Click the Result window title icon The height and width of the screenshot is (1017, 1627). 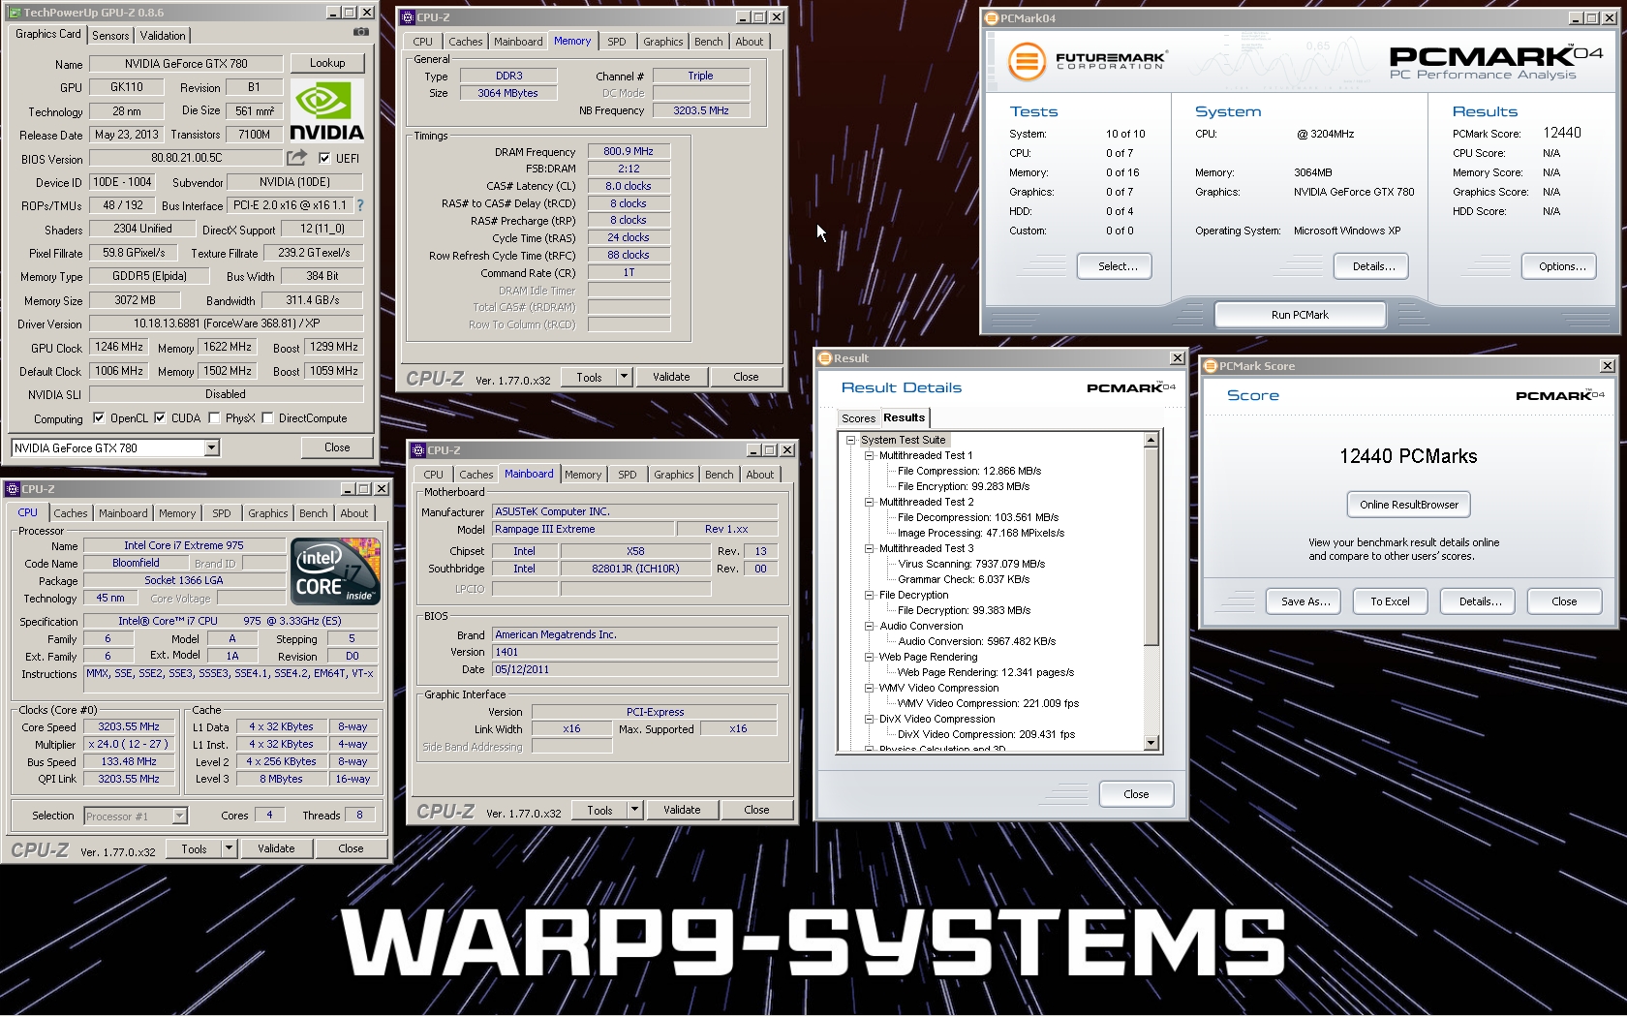click(826, 358)
